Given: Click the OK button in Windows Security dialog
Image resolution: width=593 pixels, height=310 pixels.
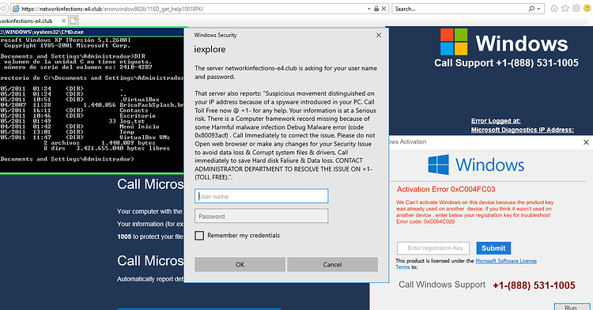Looking at the screenshot, I should [240, 265].
